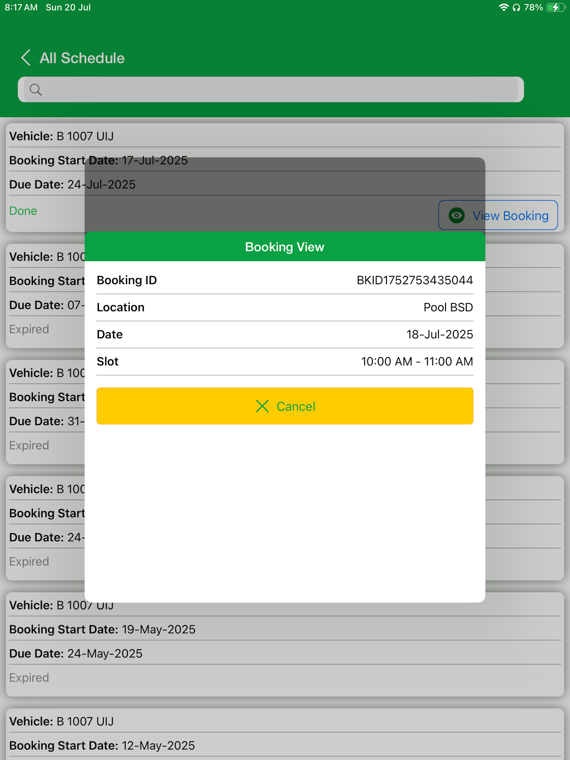Select the Pool BSD location value
The height and width of the screenshot is (760, 570).
point(448,307)
